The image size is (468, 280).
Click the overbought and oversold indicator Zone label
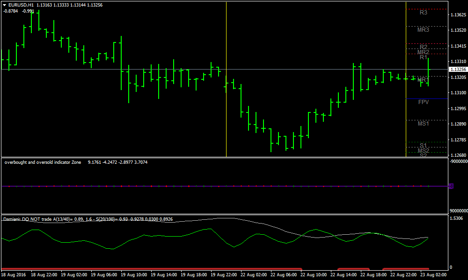pos(43,162)
